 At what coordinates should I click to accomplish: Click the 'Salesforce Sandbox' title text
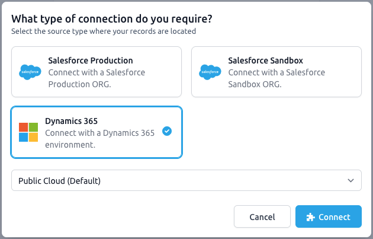click(x=265, y=60)
